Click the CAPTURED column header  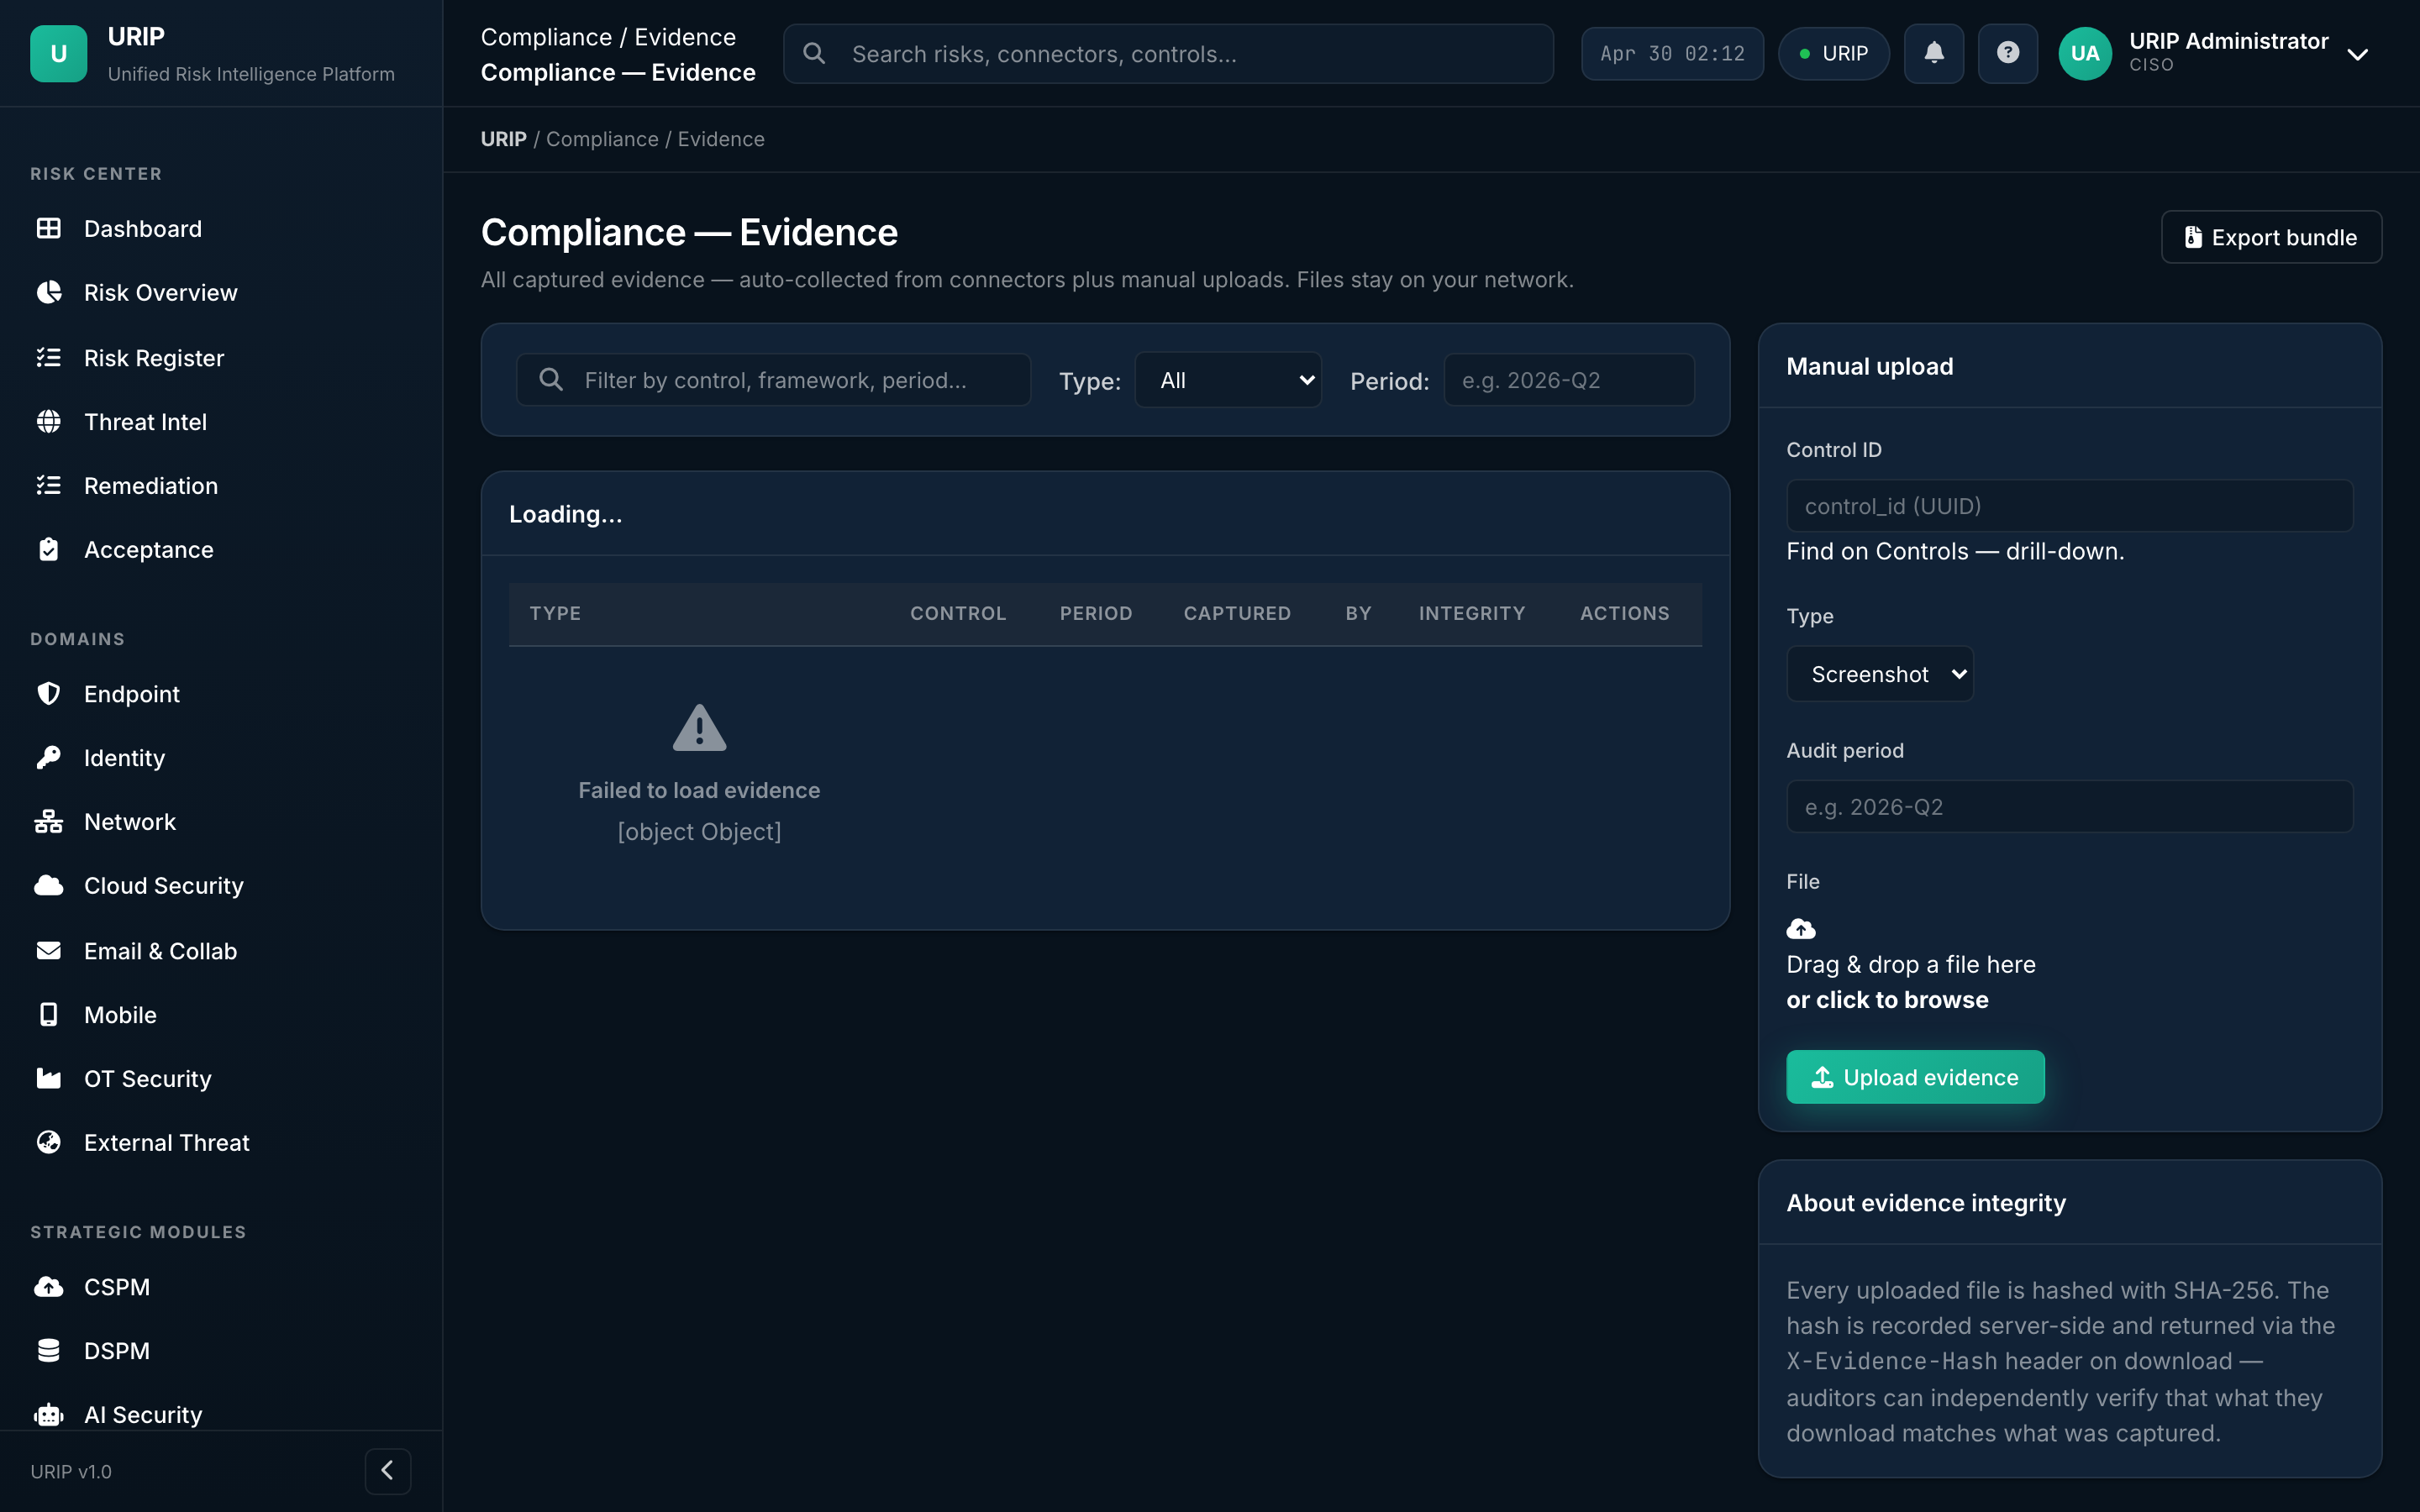[1237, 613]
